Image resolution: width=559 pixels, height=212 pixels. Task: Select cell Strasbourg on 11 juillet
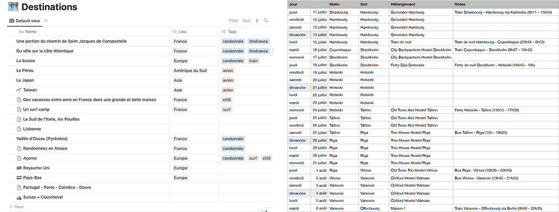tap(343, 12)
